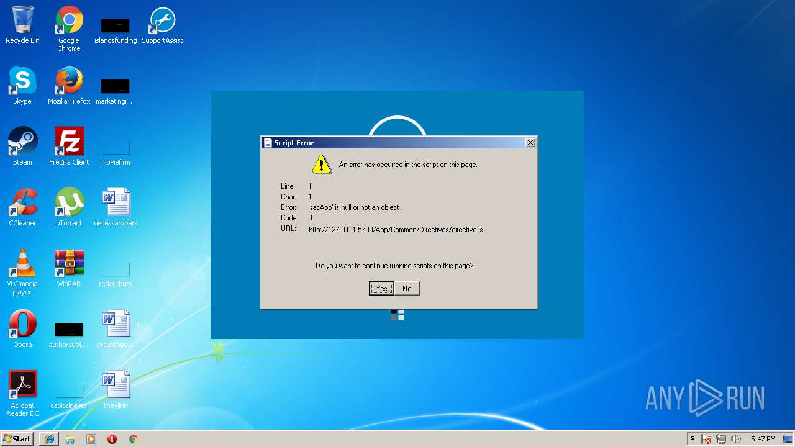
Task: Close the Script Error dialog
Action: pos(530,143)
